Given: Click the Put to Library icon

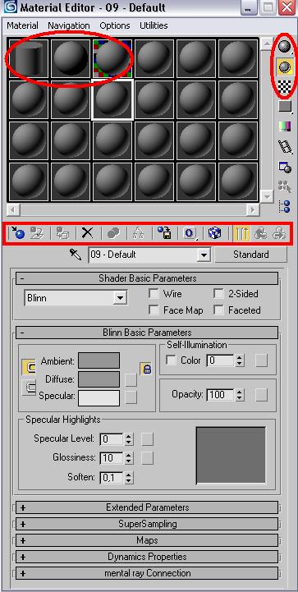Looking at the screenshot, I should (x=164, y=234).
